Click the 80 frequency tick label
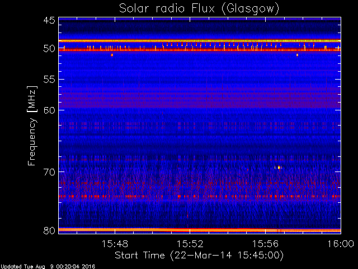 click(x=49, y=230)
